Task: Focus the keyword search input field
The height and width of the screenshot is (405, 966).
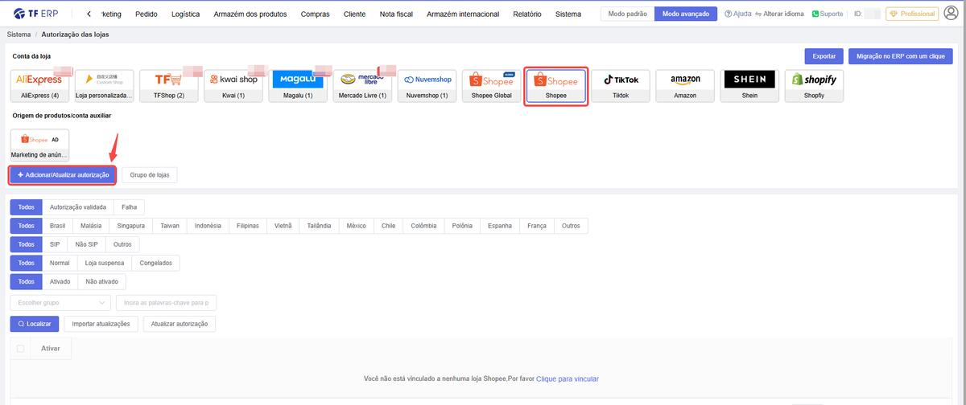Action: pos(167,303)
